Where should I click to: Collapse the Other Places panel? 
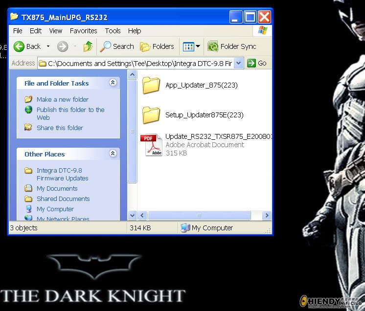point(113,153)
